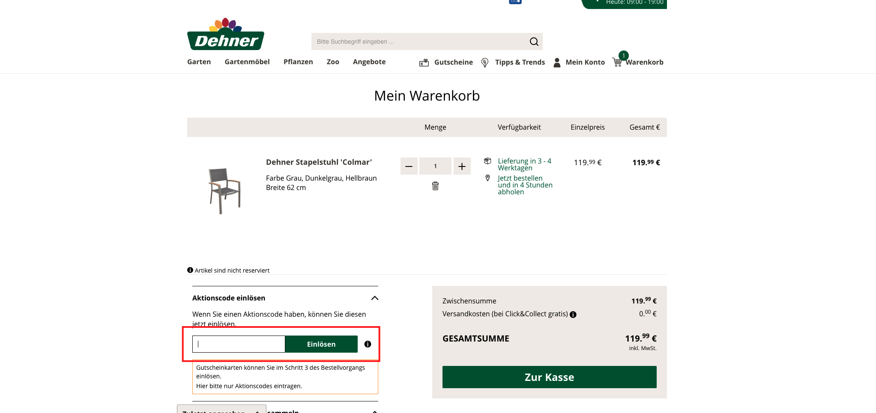Open the Garten menu
The height and width of the screenshot is (413, 876).
click(x=199, y=62)
